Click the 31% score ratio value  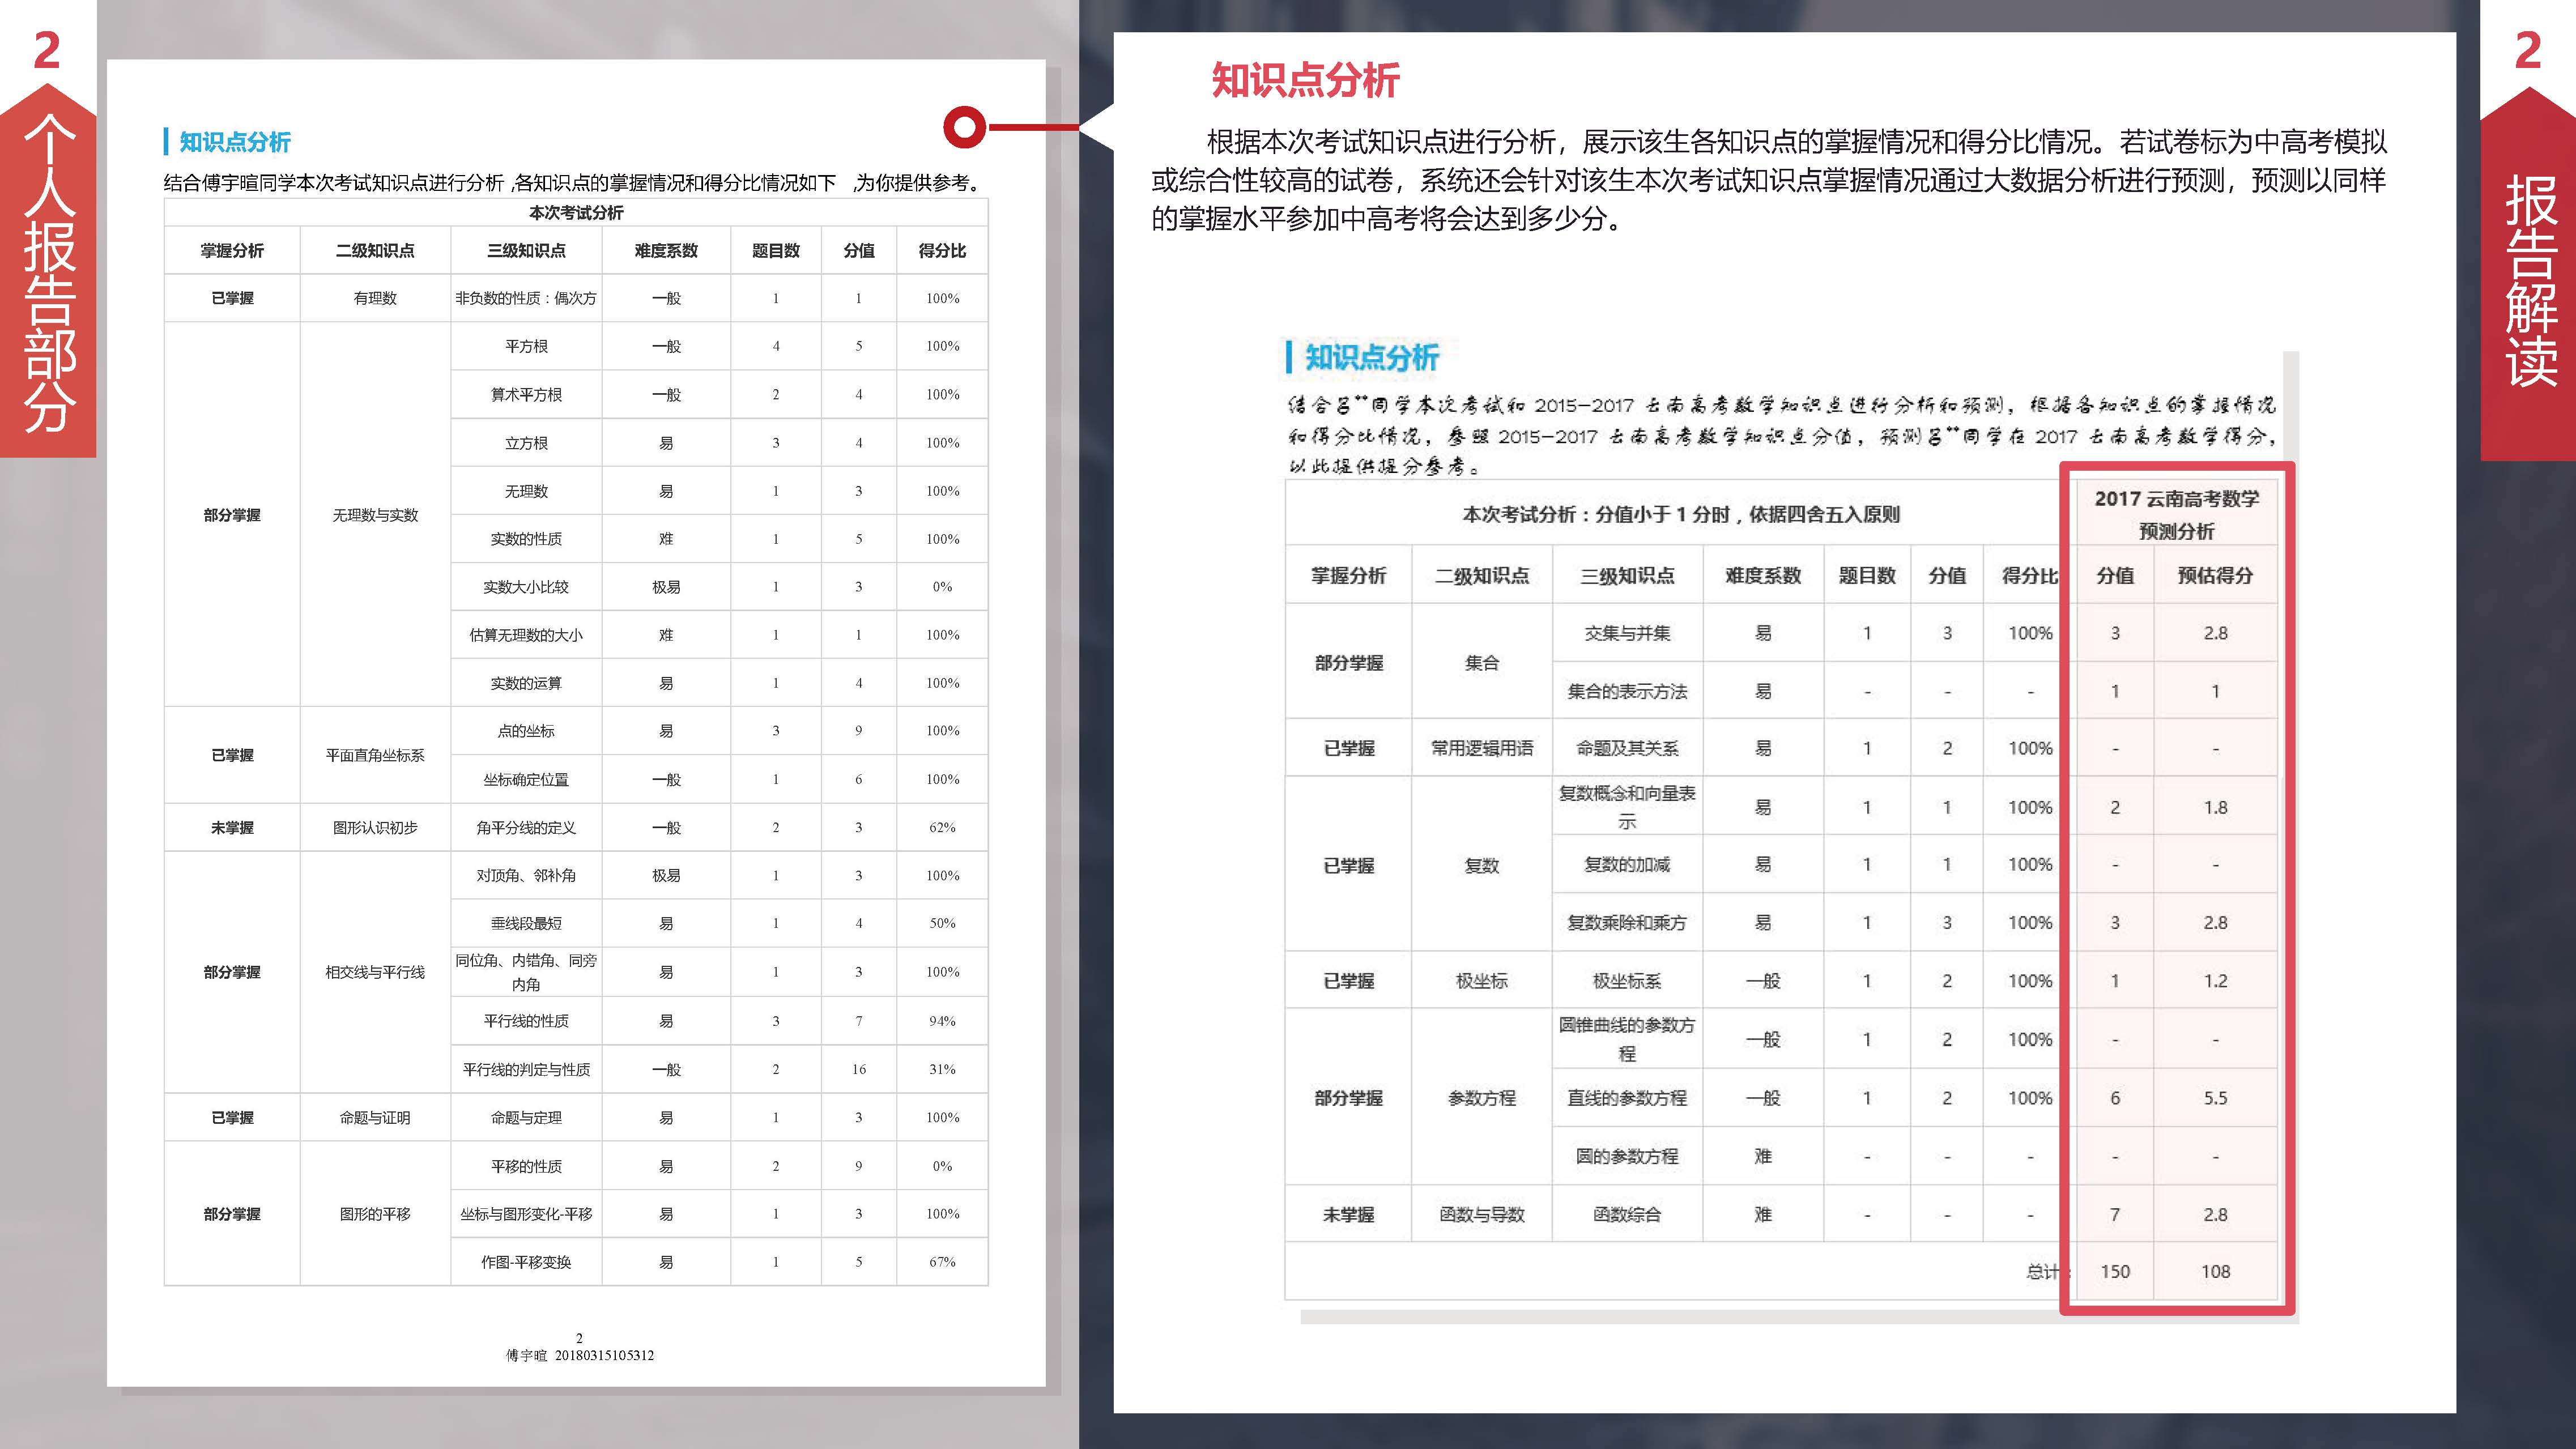pyautogui.click(x=942, y=1070)
